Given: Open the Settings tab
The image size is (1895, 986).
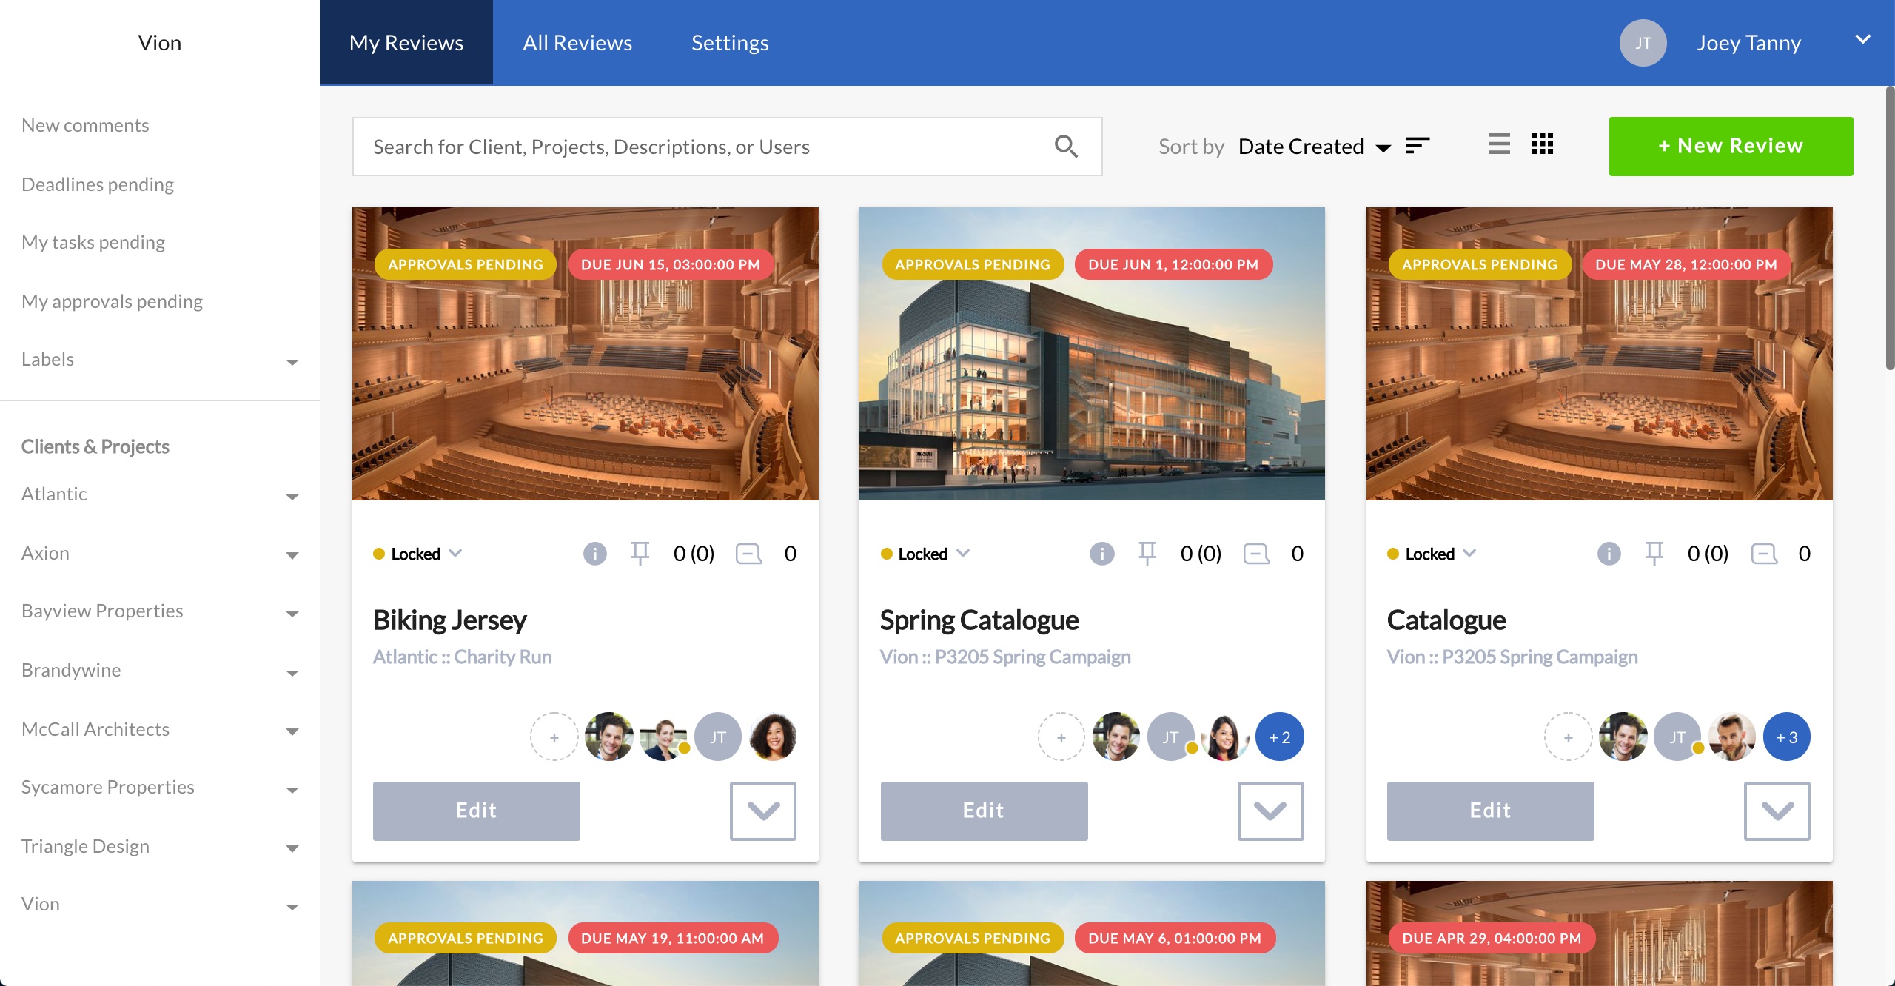Looking at the screenshot, I should click(730, 43).
